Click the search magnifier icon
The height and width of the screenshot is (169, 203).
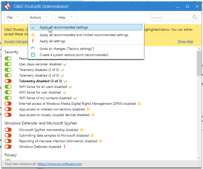click(195, 17)
